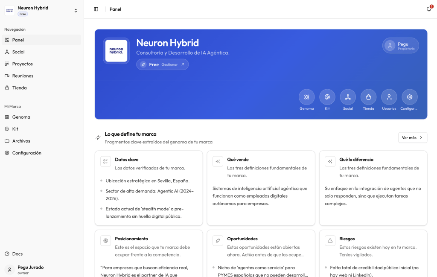This screenshot has height=277, width=437.
Task: Open the notifications bell
Action: (429, 9)
